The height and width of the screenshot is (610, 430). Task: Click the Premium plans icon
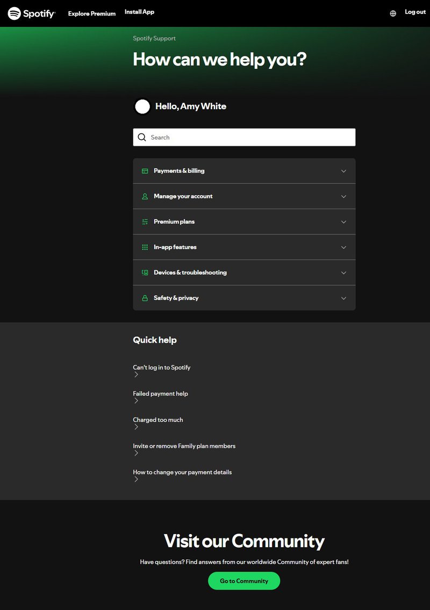[x=144, y=222]
